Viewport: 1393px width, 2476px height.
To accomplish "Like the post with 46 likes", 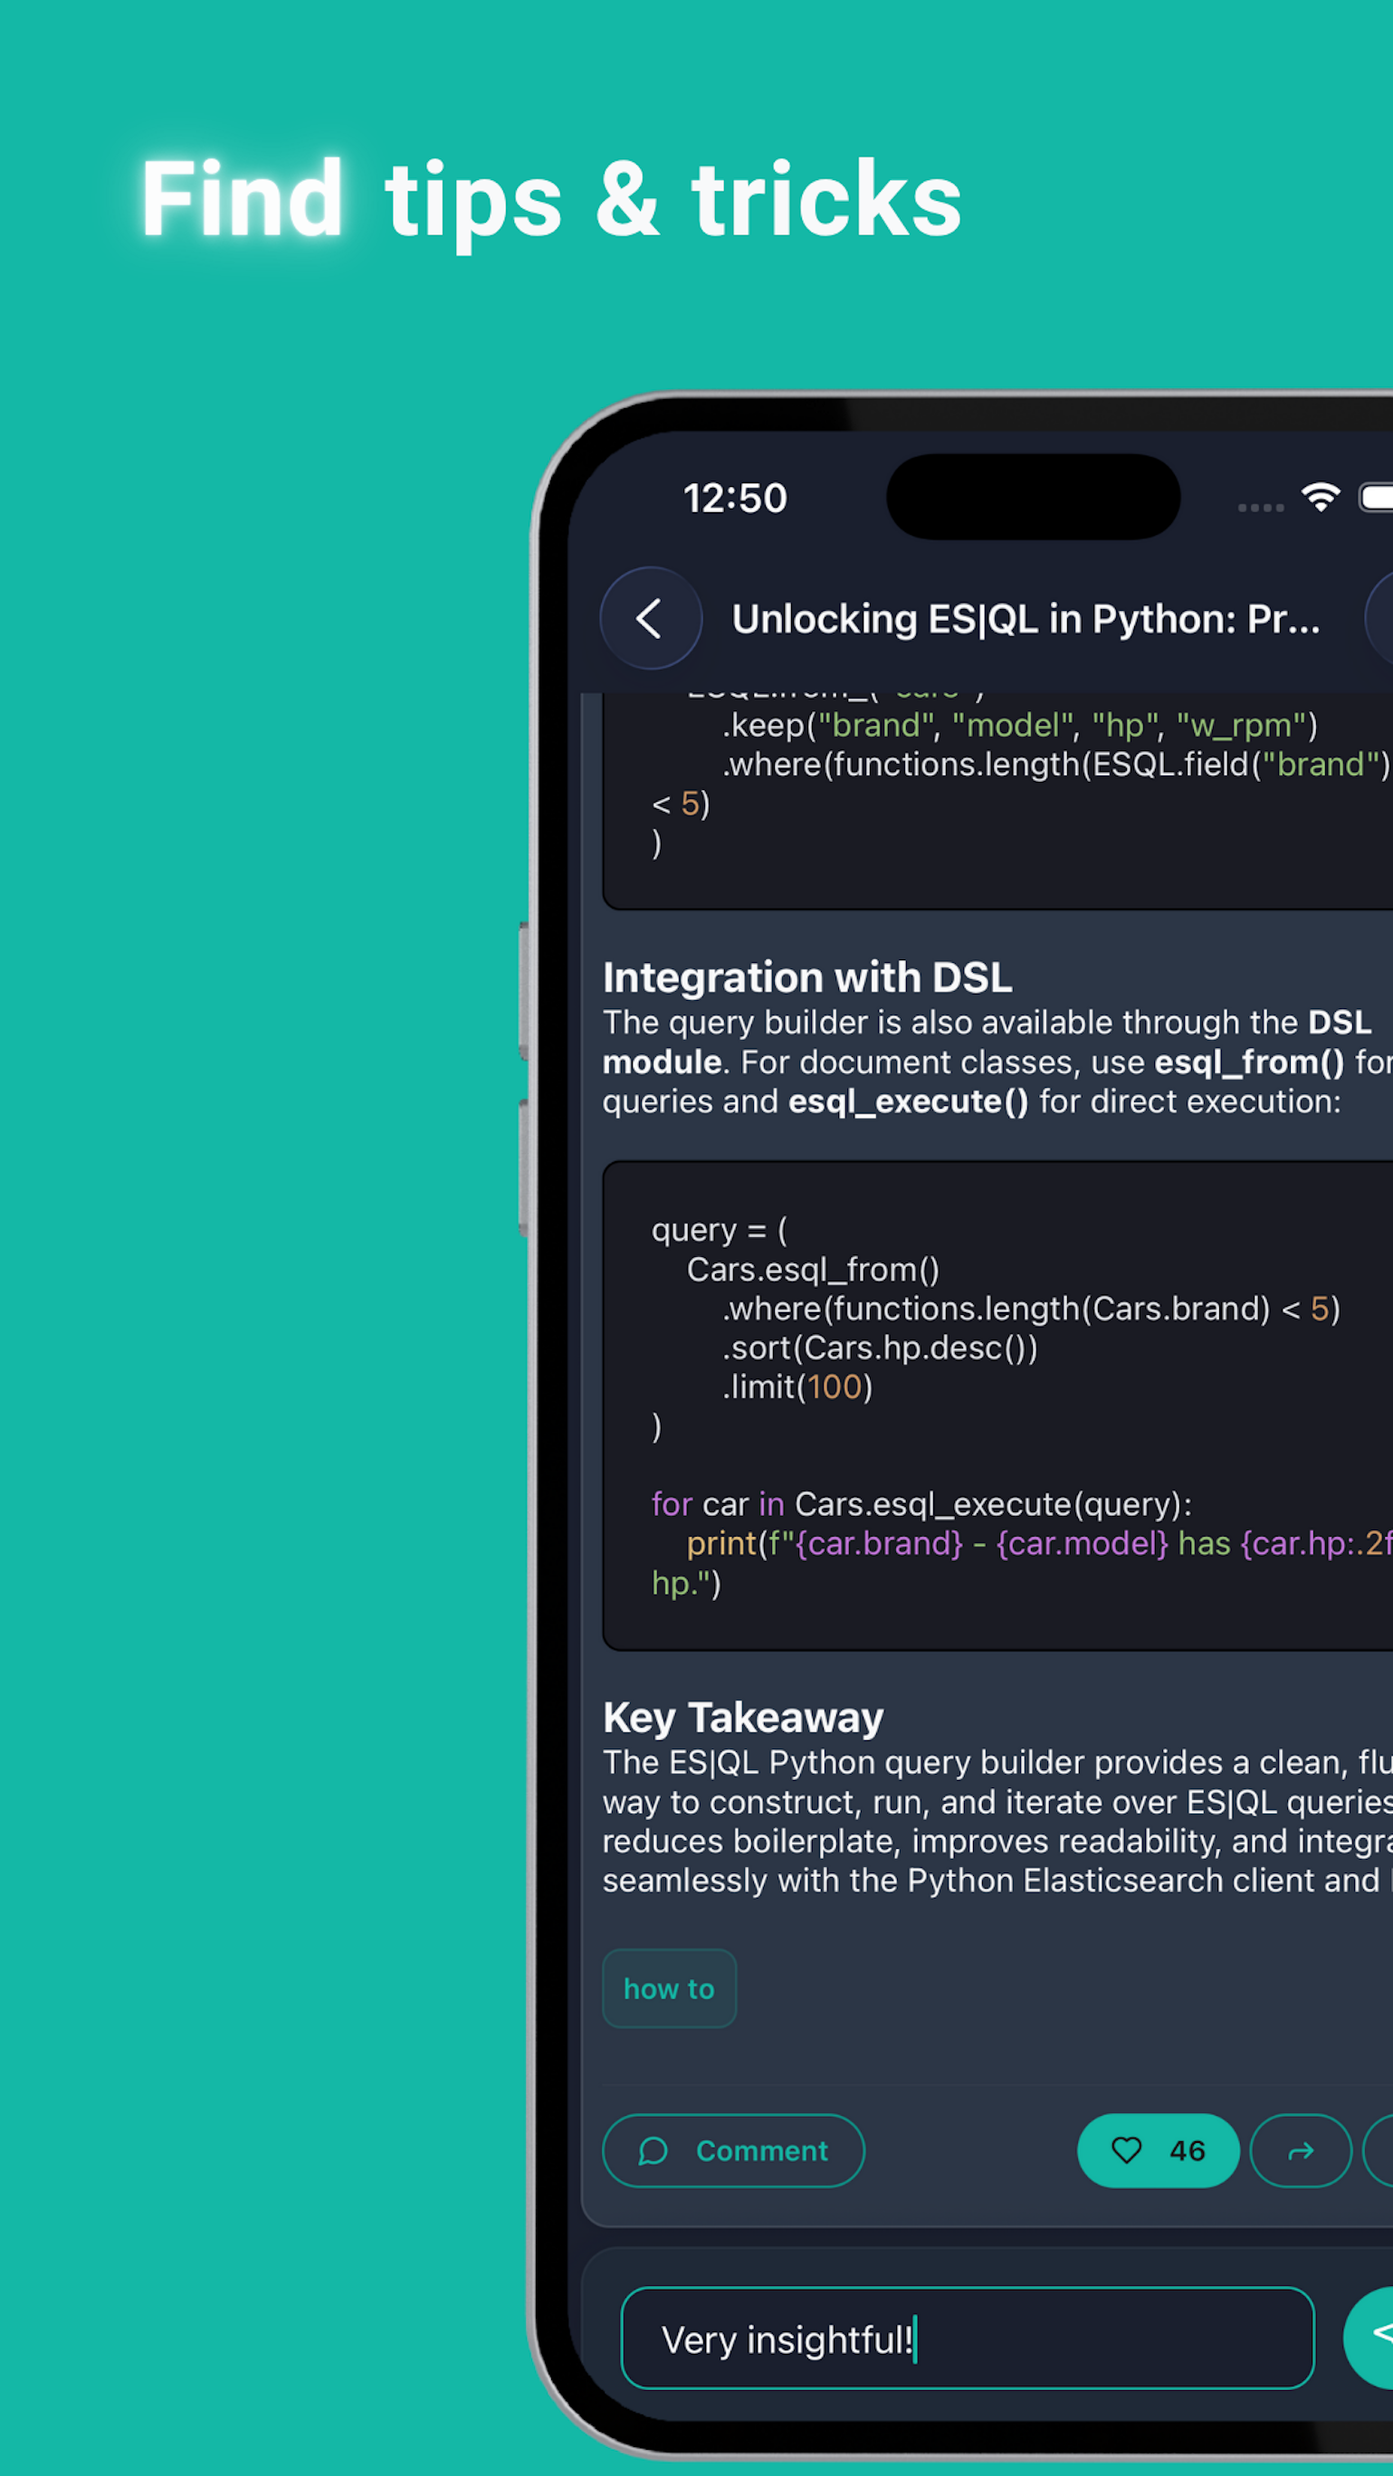I will [x=1159, y=2150].
